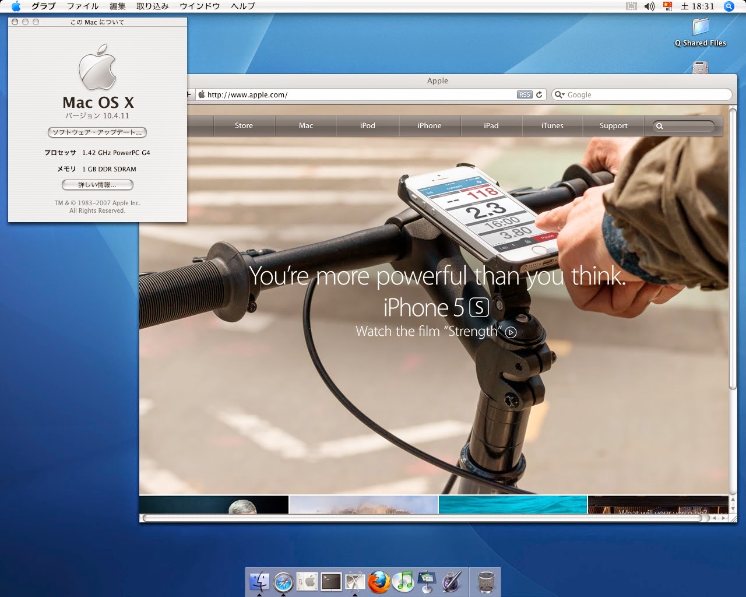
Task: Close the この Mac について window
Action: point(15,22)
